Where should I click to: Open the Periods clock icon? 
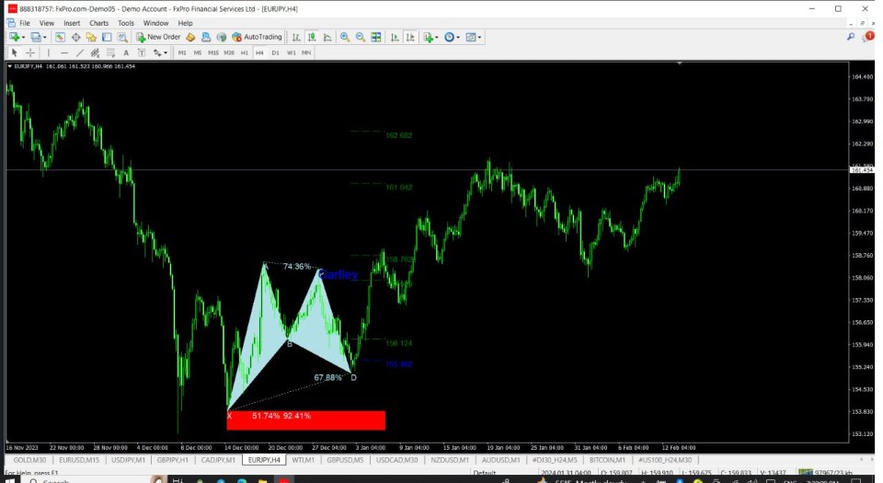(449, 37)
